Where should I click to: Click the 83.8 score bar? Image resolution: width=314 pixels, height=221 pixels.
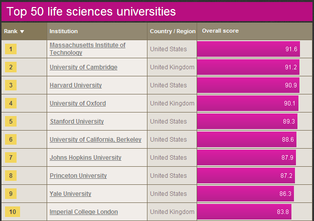pyautogui.click(x=244, y=212)
